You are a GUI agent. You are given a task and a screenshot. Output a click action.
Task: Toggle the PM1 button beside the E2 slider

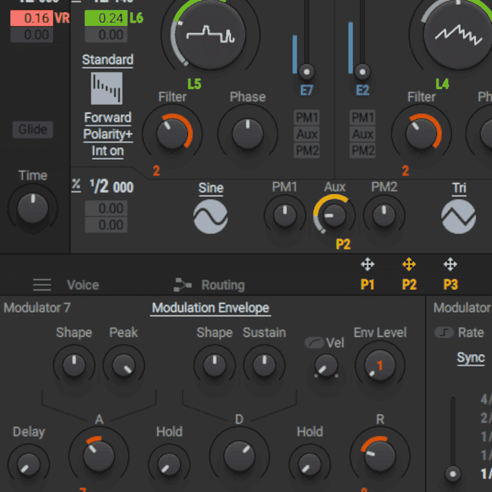pos(363,117)
